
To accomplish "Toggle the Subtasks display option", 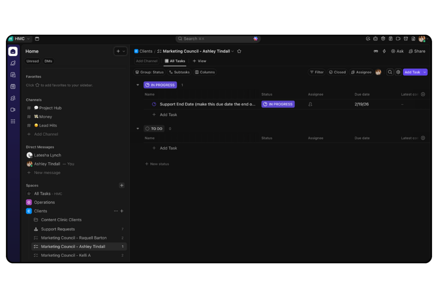I will click(x=179, y=72).
